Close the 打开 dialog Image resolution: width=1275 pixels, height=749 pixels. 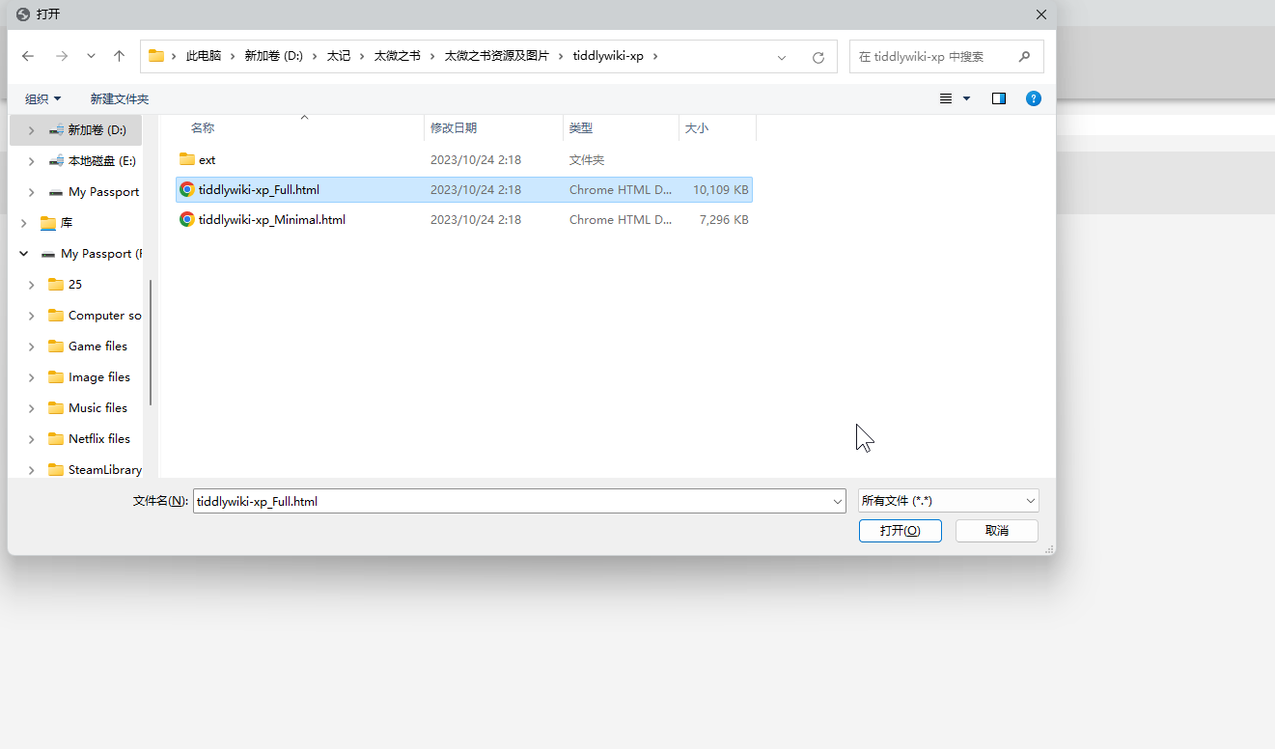(x=1041, y=14)
